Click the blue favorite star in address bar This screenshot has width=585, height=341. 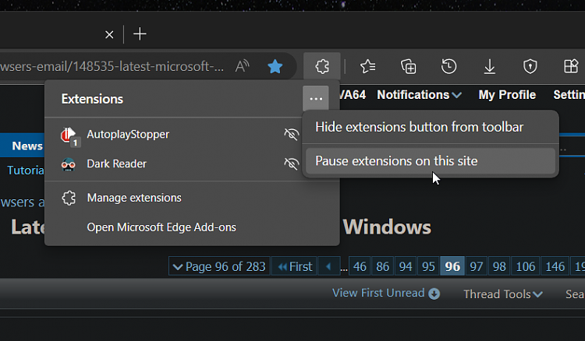275,67
